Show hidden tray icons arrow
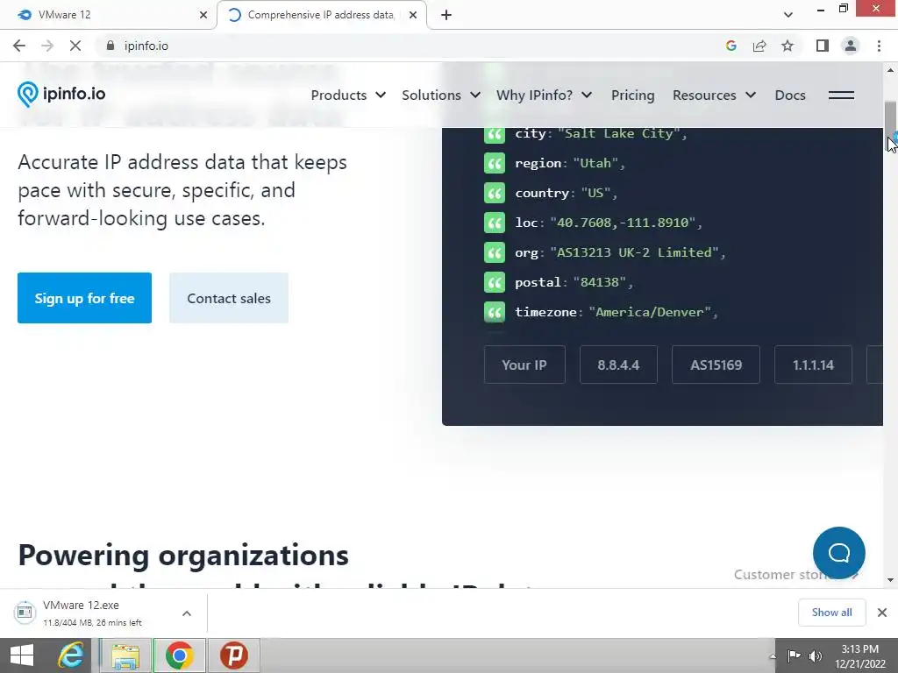Screen dimensions: 898x673 coord(773,656)
